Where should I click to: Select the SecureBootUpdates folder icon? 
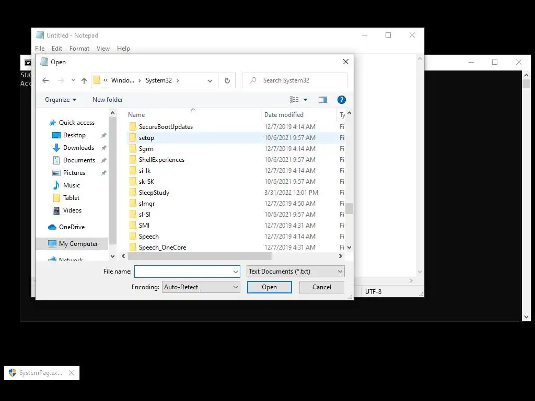[133, 127]
